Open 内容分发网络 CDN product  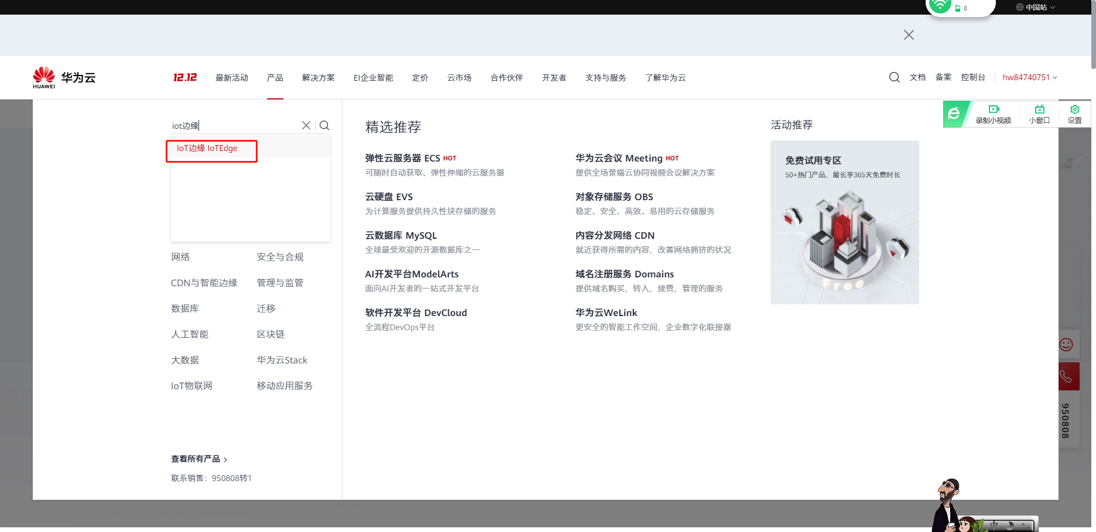click(615, 235)
